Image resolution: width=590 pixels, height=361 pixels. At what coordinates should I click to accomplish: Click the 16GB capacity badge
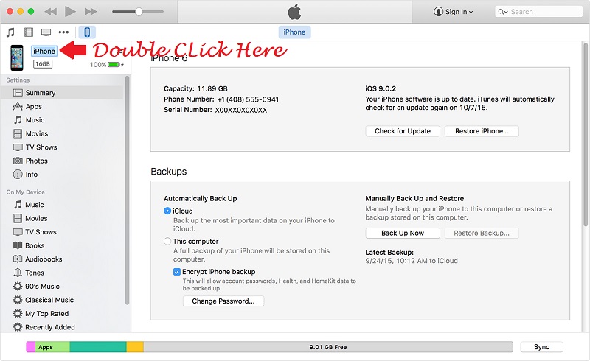pos(43,64)
